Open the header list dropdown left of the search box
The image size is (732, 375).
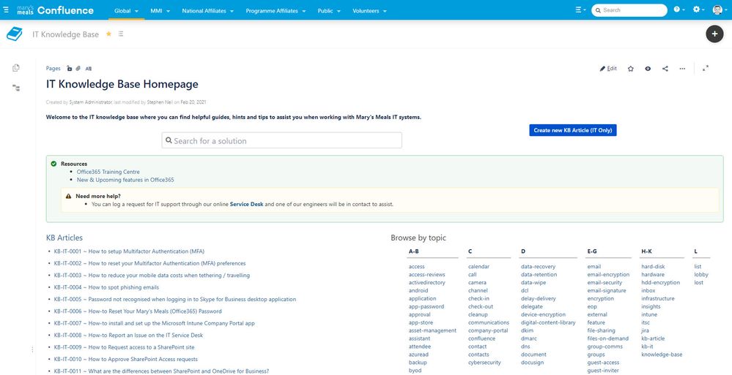(x=581, y=10)
